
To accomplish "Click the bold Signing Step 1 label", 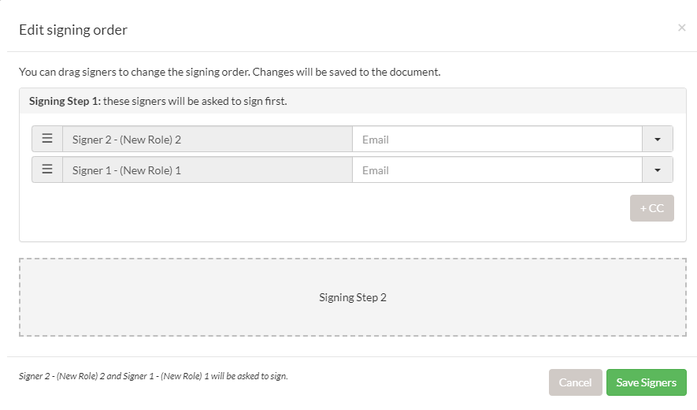I will tap(65, 101).
